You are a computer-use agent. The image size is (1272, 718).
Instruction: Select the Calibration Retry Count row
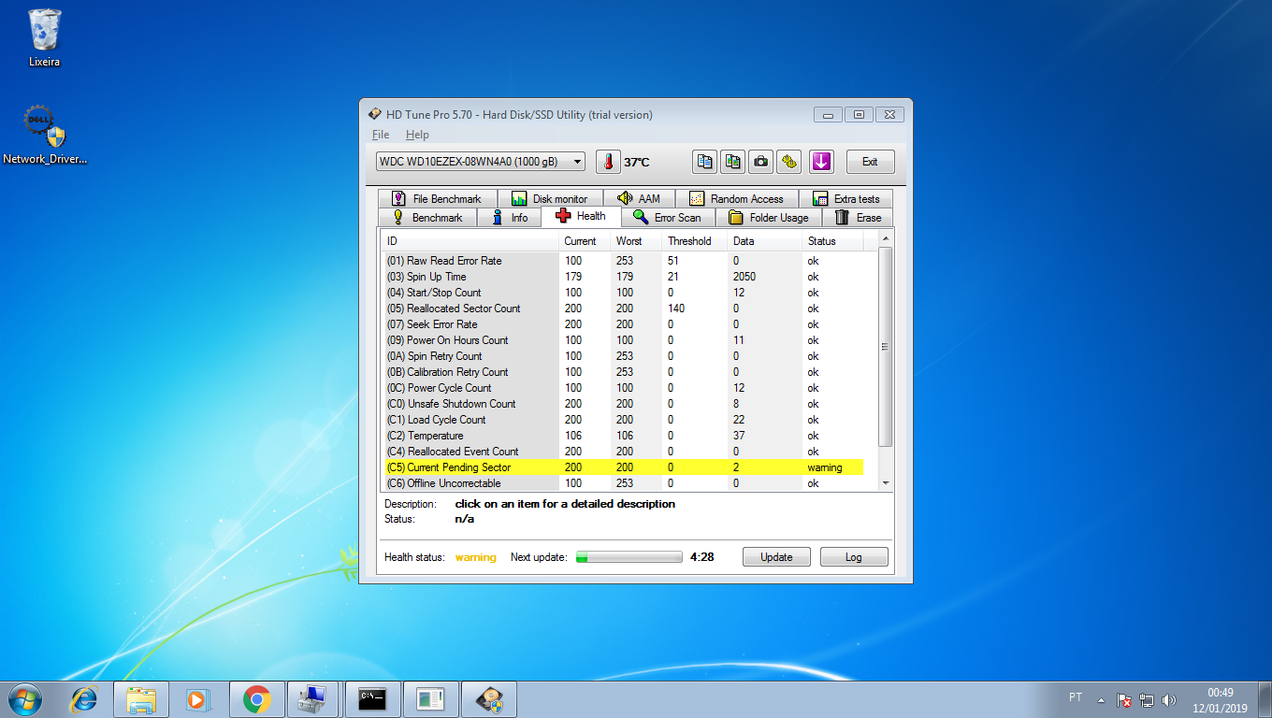tap(624, 372)
